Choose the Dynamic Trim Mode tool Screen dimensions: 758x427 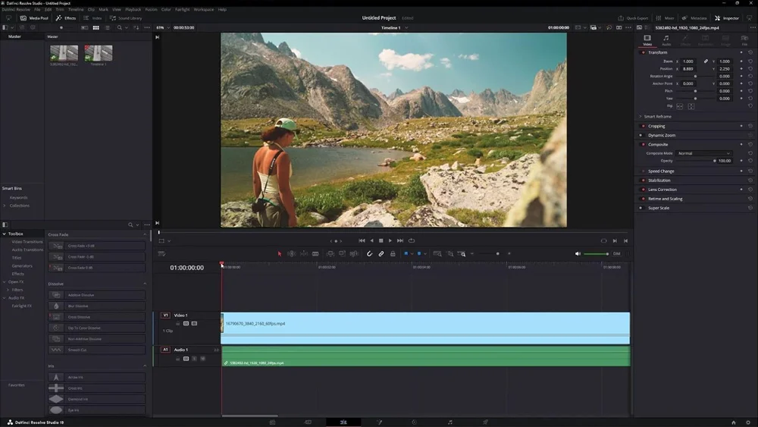pyautogui.click(x=304, y=254)
